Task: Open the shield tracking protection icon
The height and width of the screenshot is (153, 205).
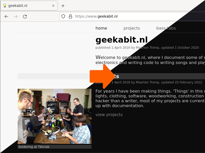Action: tap(63, 16)
